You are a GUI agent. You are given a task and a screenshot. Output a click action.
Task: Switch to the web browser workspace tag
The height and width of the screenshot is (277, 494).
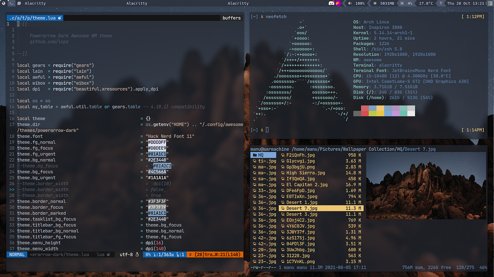[x=4, y=3]
